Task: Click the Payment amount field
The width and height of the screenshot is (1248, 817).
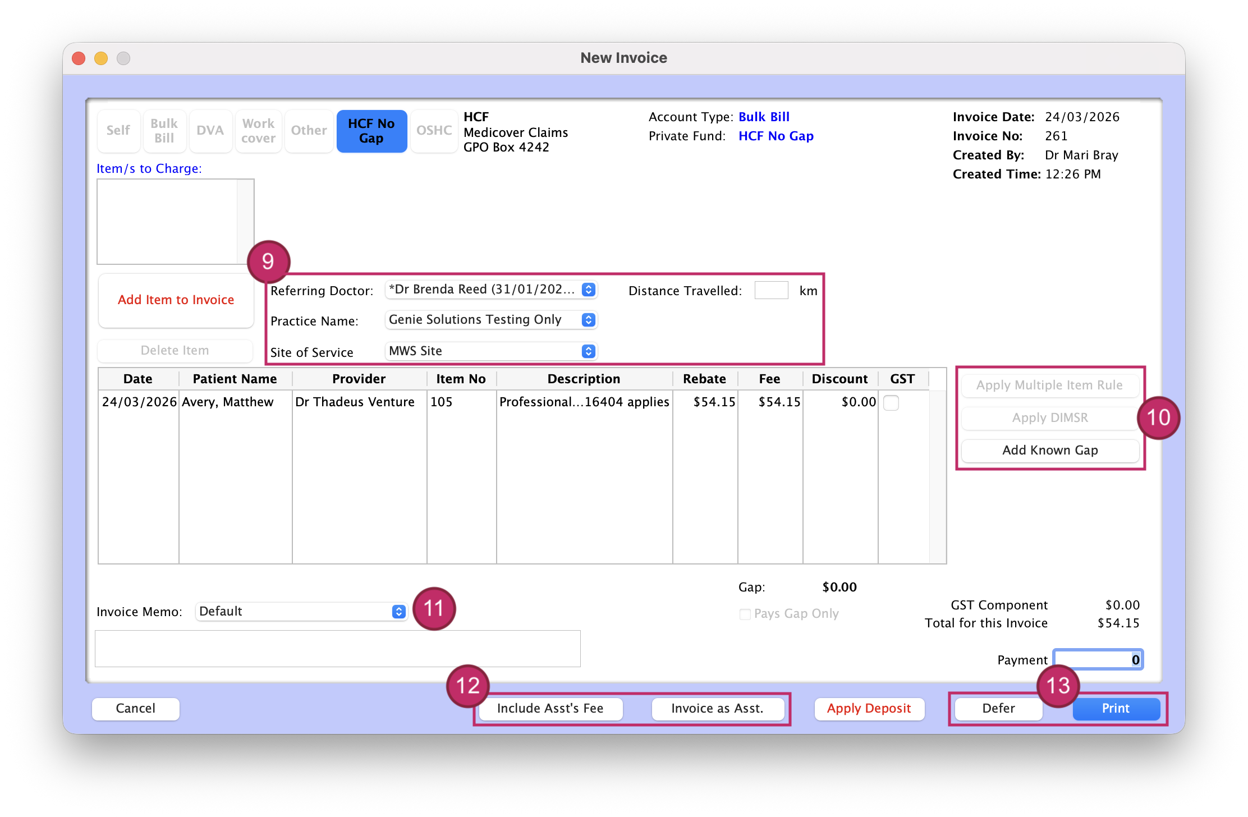Action: pos(1098,660)
